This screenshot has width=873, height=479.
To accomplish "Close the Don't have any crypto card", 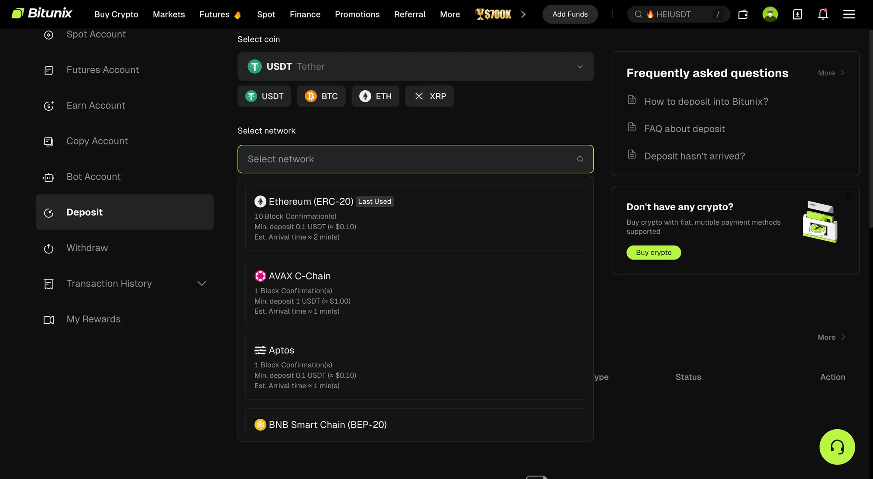I will [848, 197].
